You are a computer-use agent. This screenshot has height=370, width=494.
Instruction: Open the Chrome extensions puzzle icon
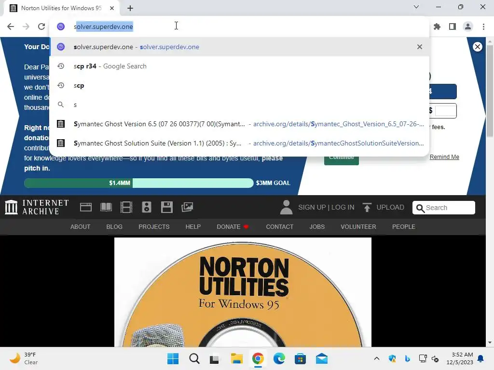coord(437,27)
